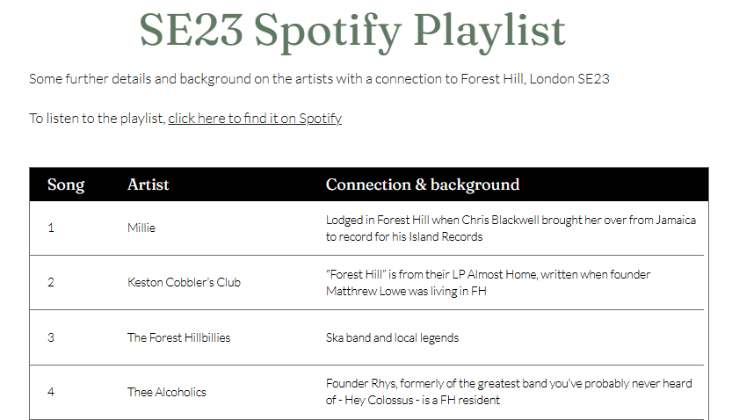Screen dimensions: 739x420
Task: Click the 'To listen to the playlist,' text
Action: click(98, 119)
